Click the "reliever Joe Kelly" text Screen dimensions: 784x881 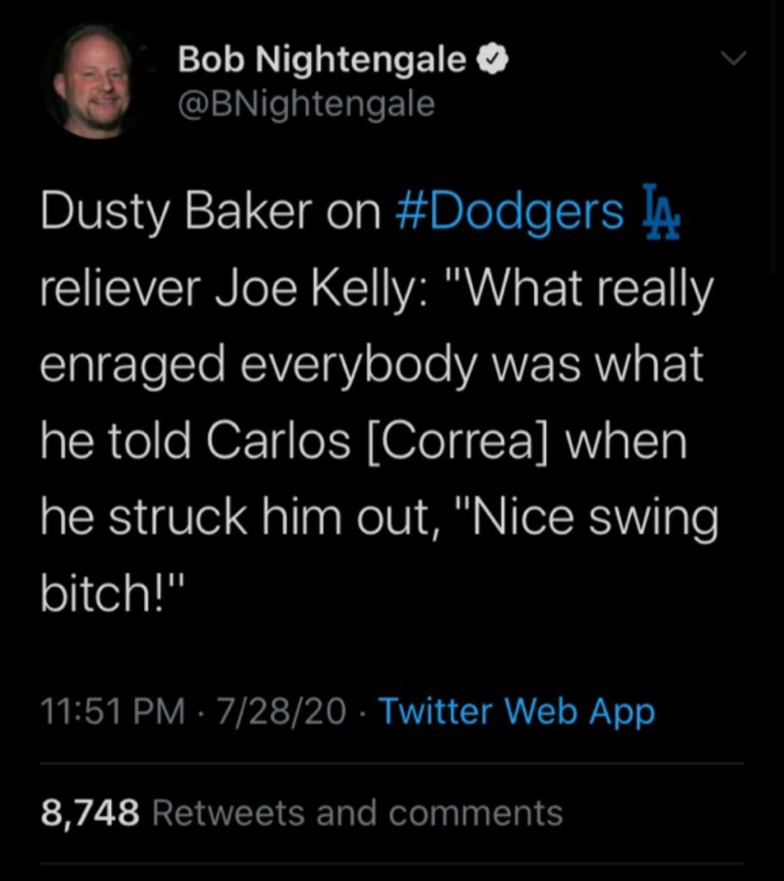tap(231, 292)
